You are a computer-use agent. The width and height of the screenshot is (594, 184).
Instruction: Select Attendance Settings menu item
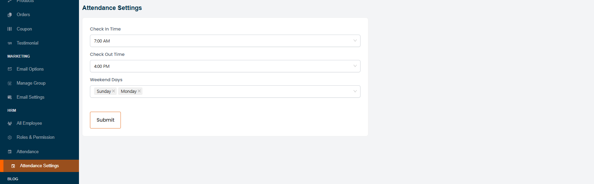pos(39,166)
